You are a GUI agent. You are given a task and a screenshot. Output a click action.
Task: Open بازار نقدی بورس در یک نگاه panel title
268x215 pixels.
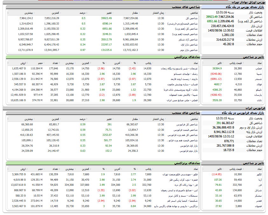245,7
